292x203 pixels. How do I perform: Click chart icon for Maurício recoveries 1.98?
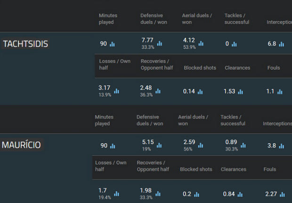pos(158,194)
